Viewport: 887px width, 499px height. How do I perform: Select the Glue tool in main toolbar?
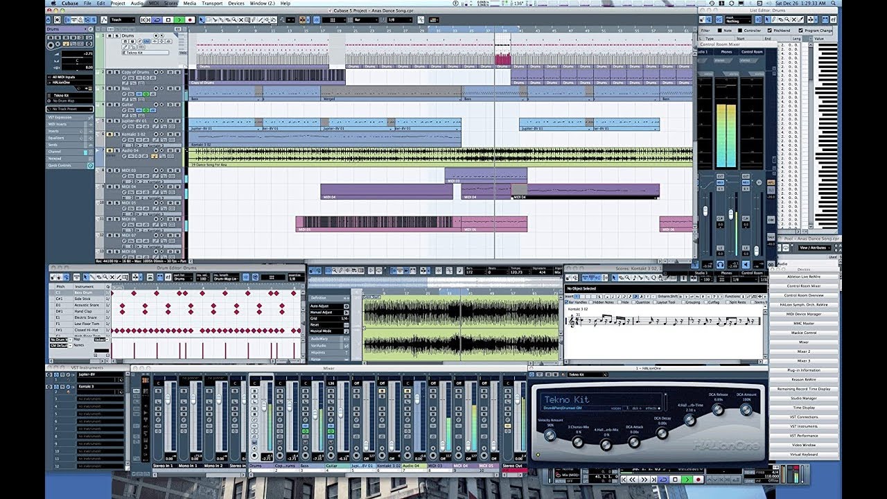(x=221, y=20)
